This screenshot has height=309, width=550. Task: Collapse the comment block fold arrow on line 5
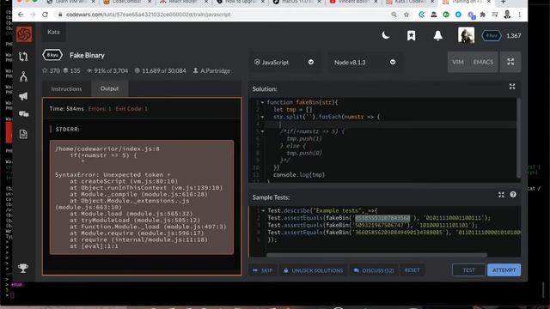click(x=262, y=131)
